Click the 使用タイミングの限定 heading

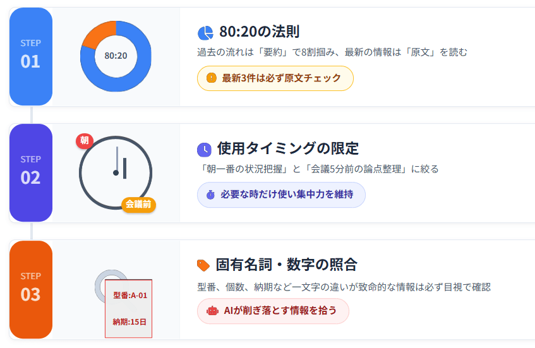click(x=287, y=149)
